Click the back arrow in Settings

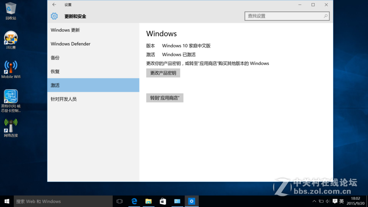pyautogui.click(x=54, y=5)
